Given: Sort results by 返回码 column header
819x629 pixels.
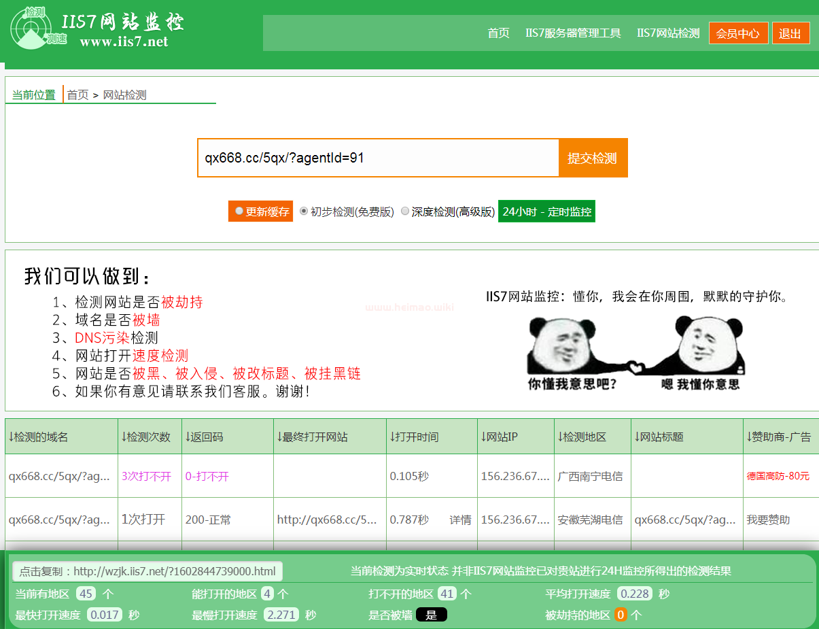Looking at the screenshot, I should pyautogui.click(x=204, y=437).
